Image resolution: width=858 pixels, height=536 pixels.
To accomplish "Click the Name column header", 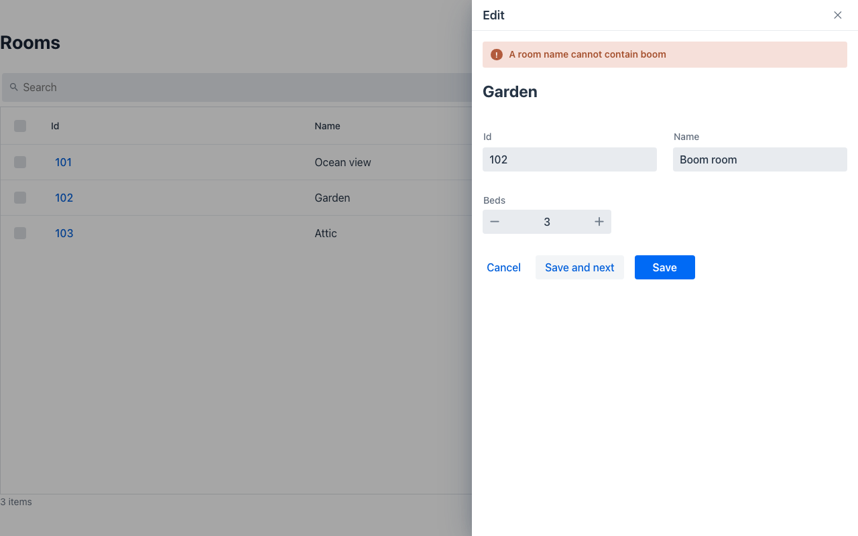I will pos(327,126).
